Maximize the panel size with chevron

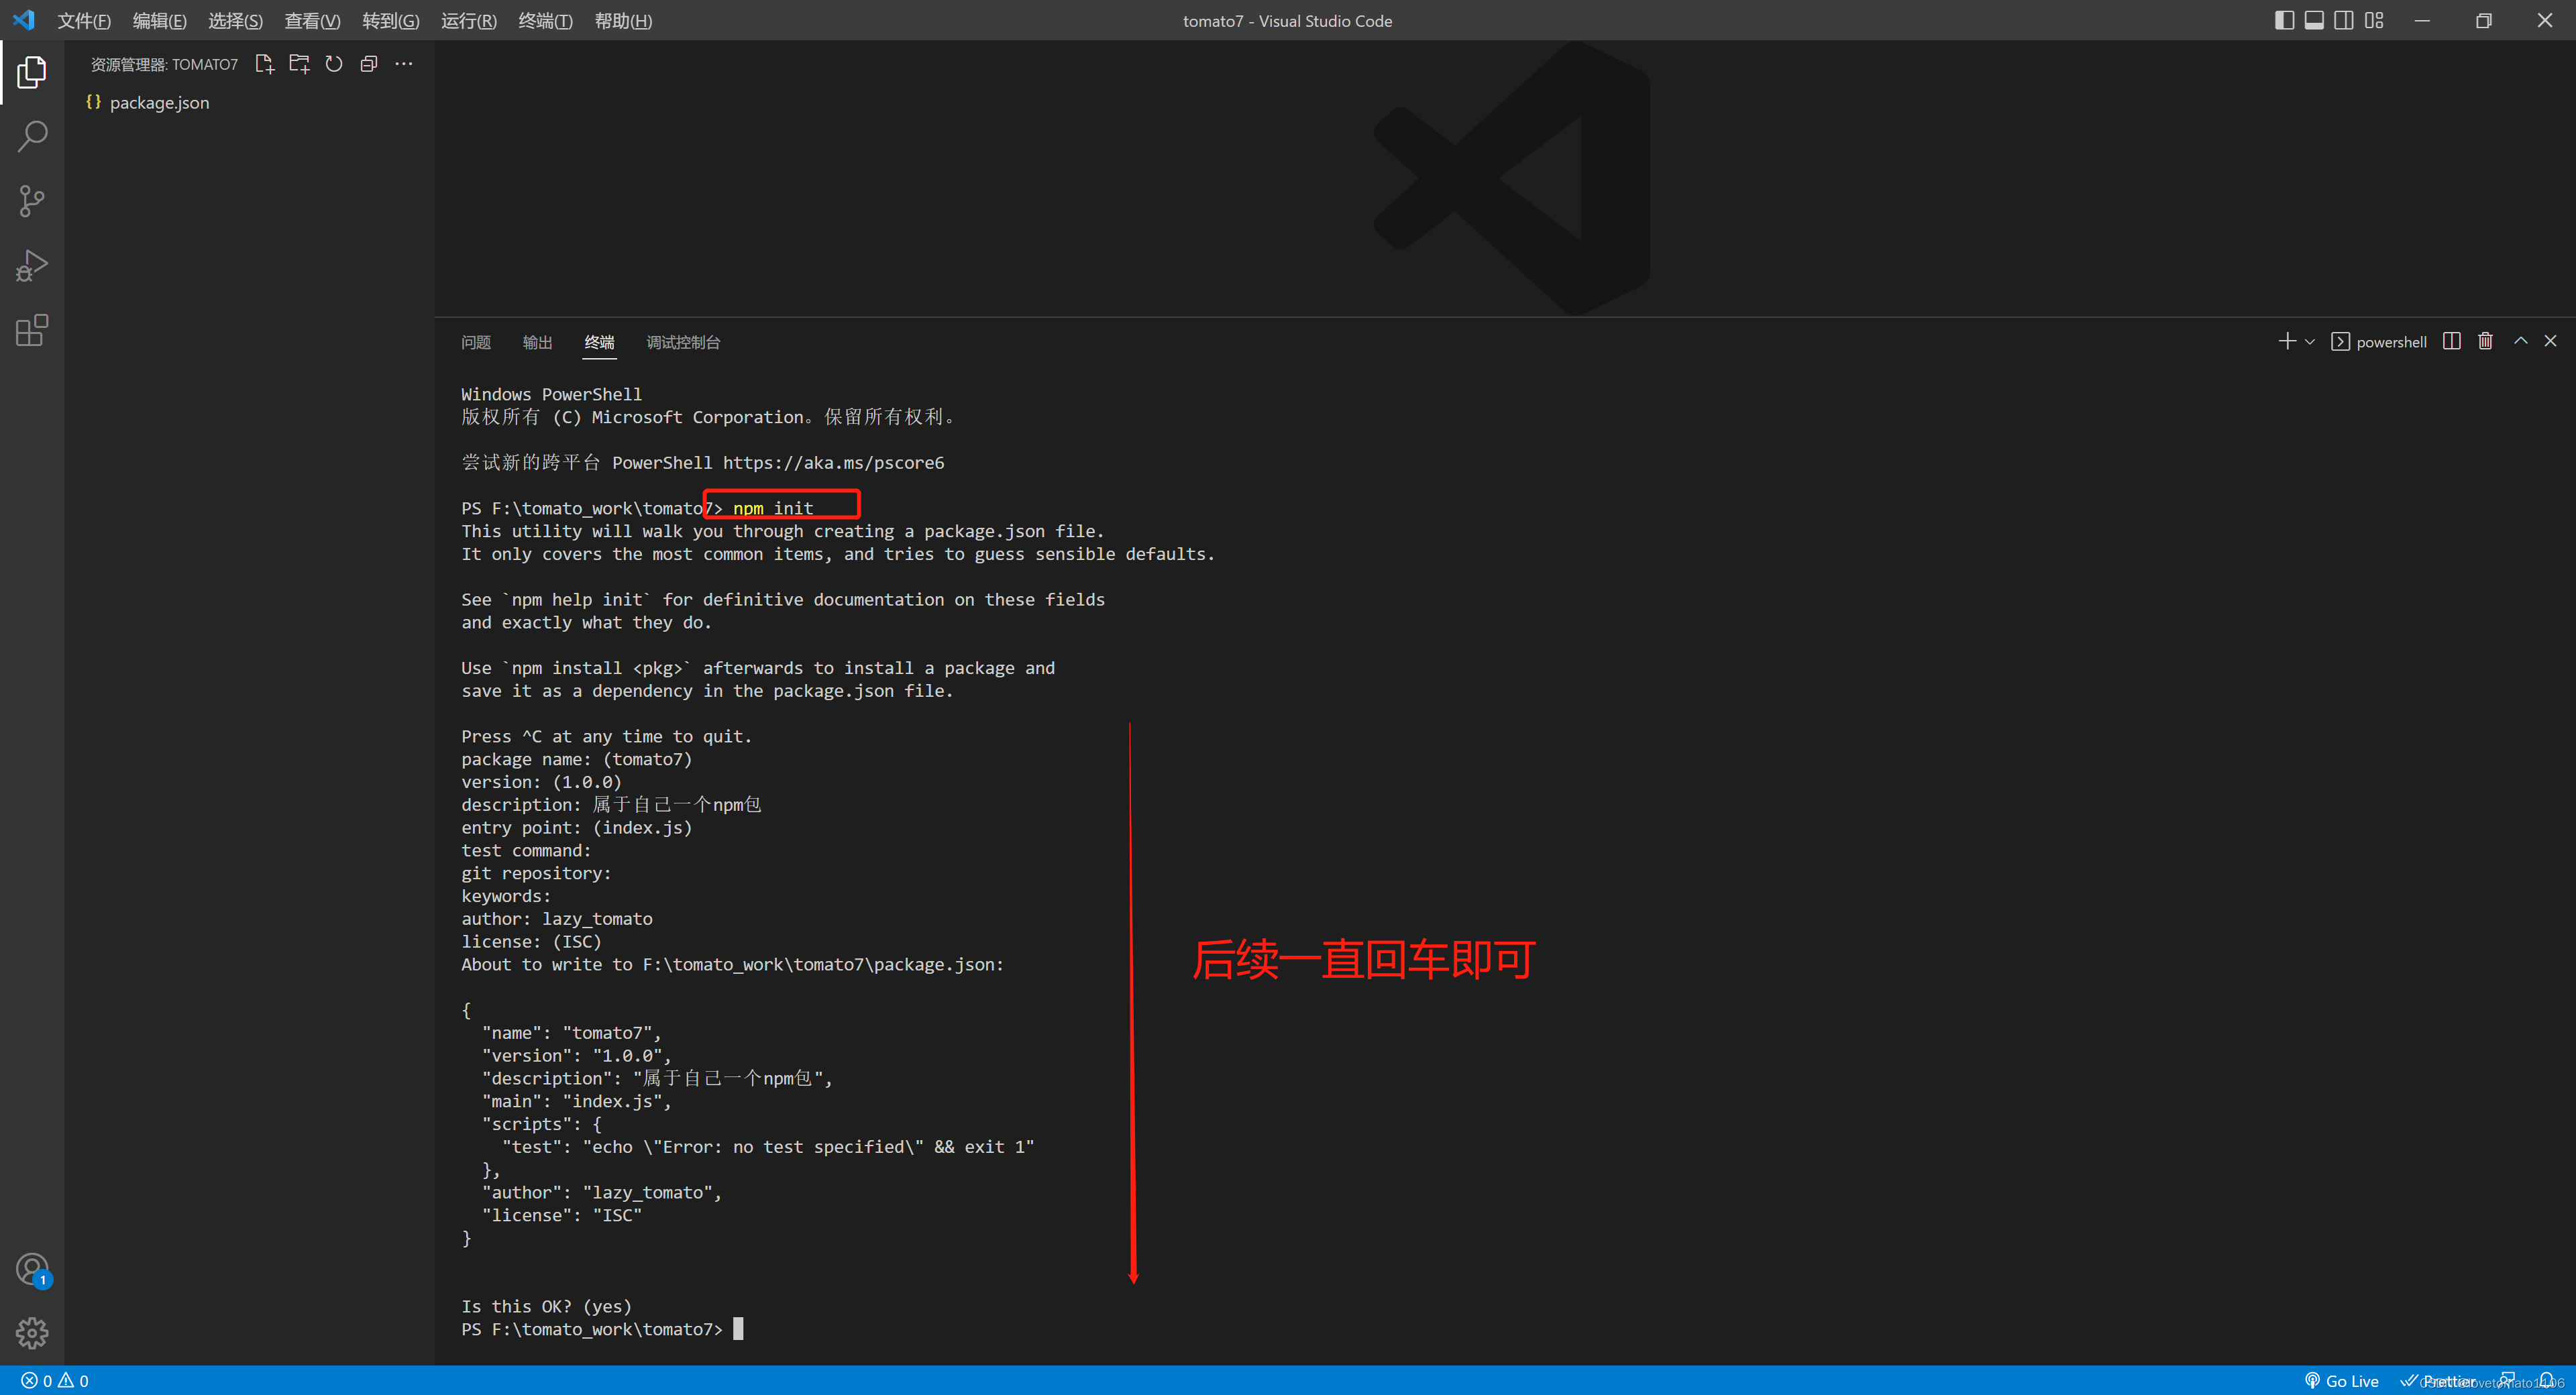pos(2521,341)
